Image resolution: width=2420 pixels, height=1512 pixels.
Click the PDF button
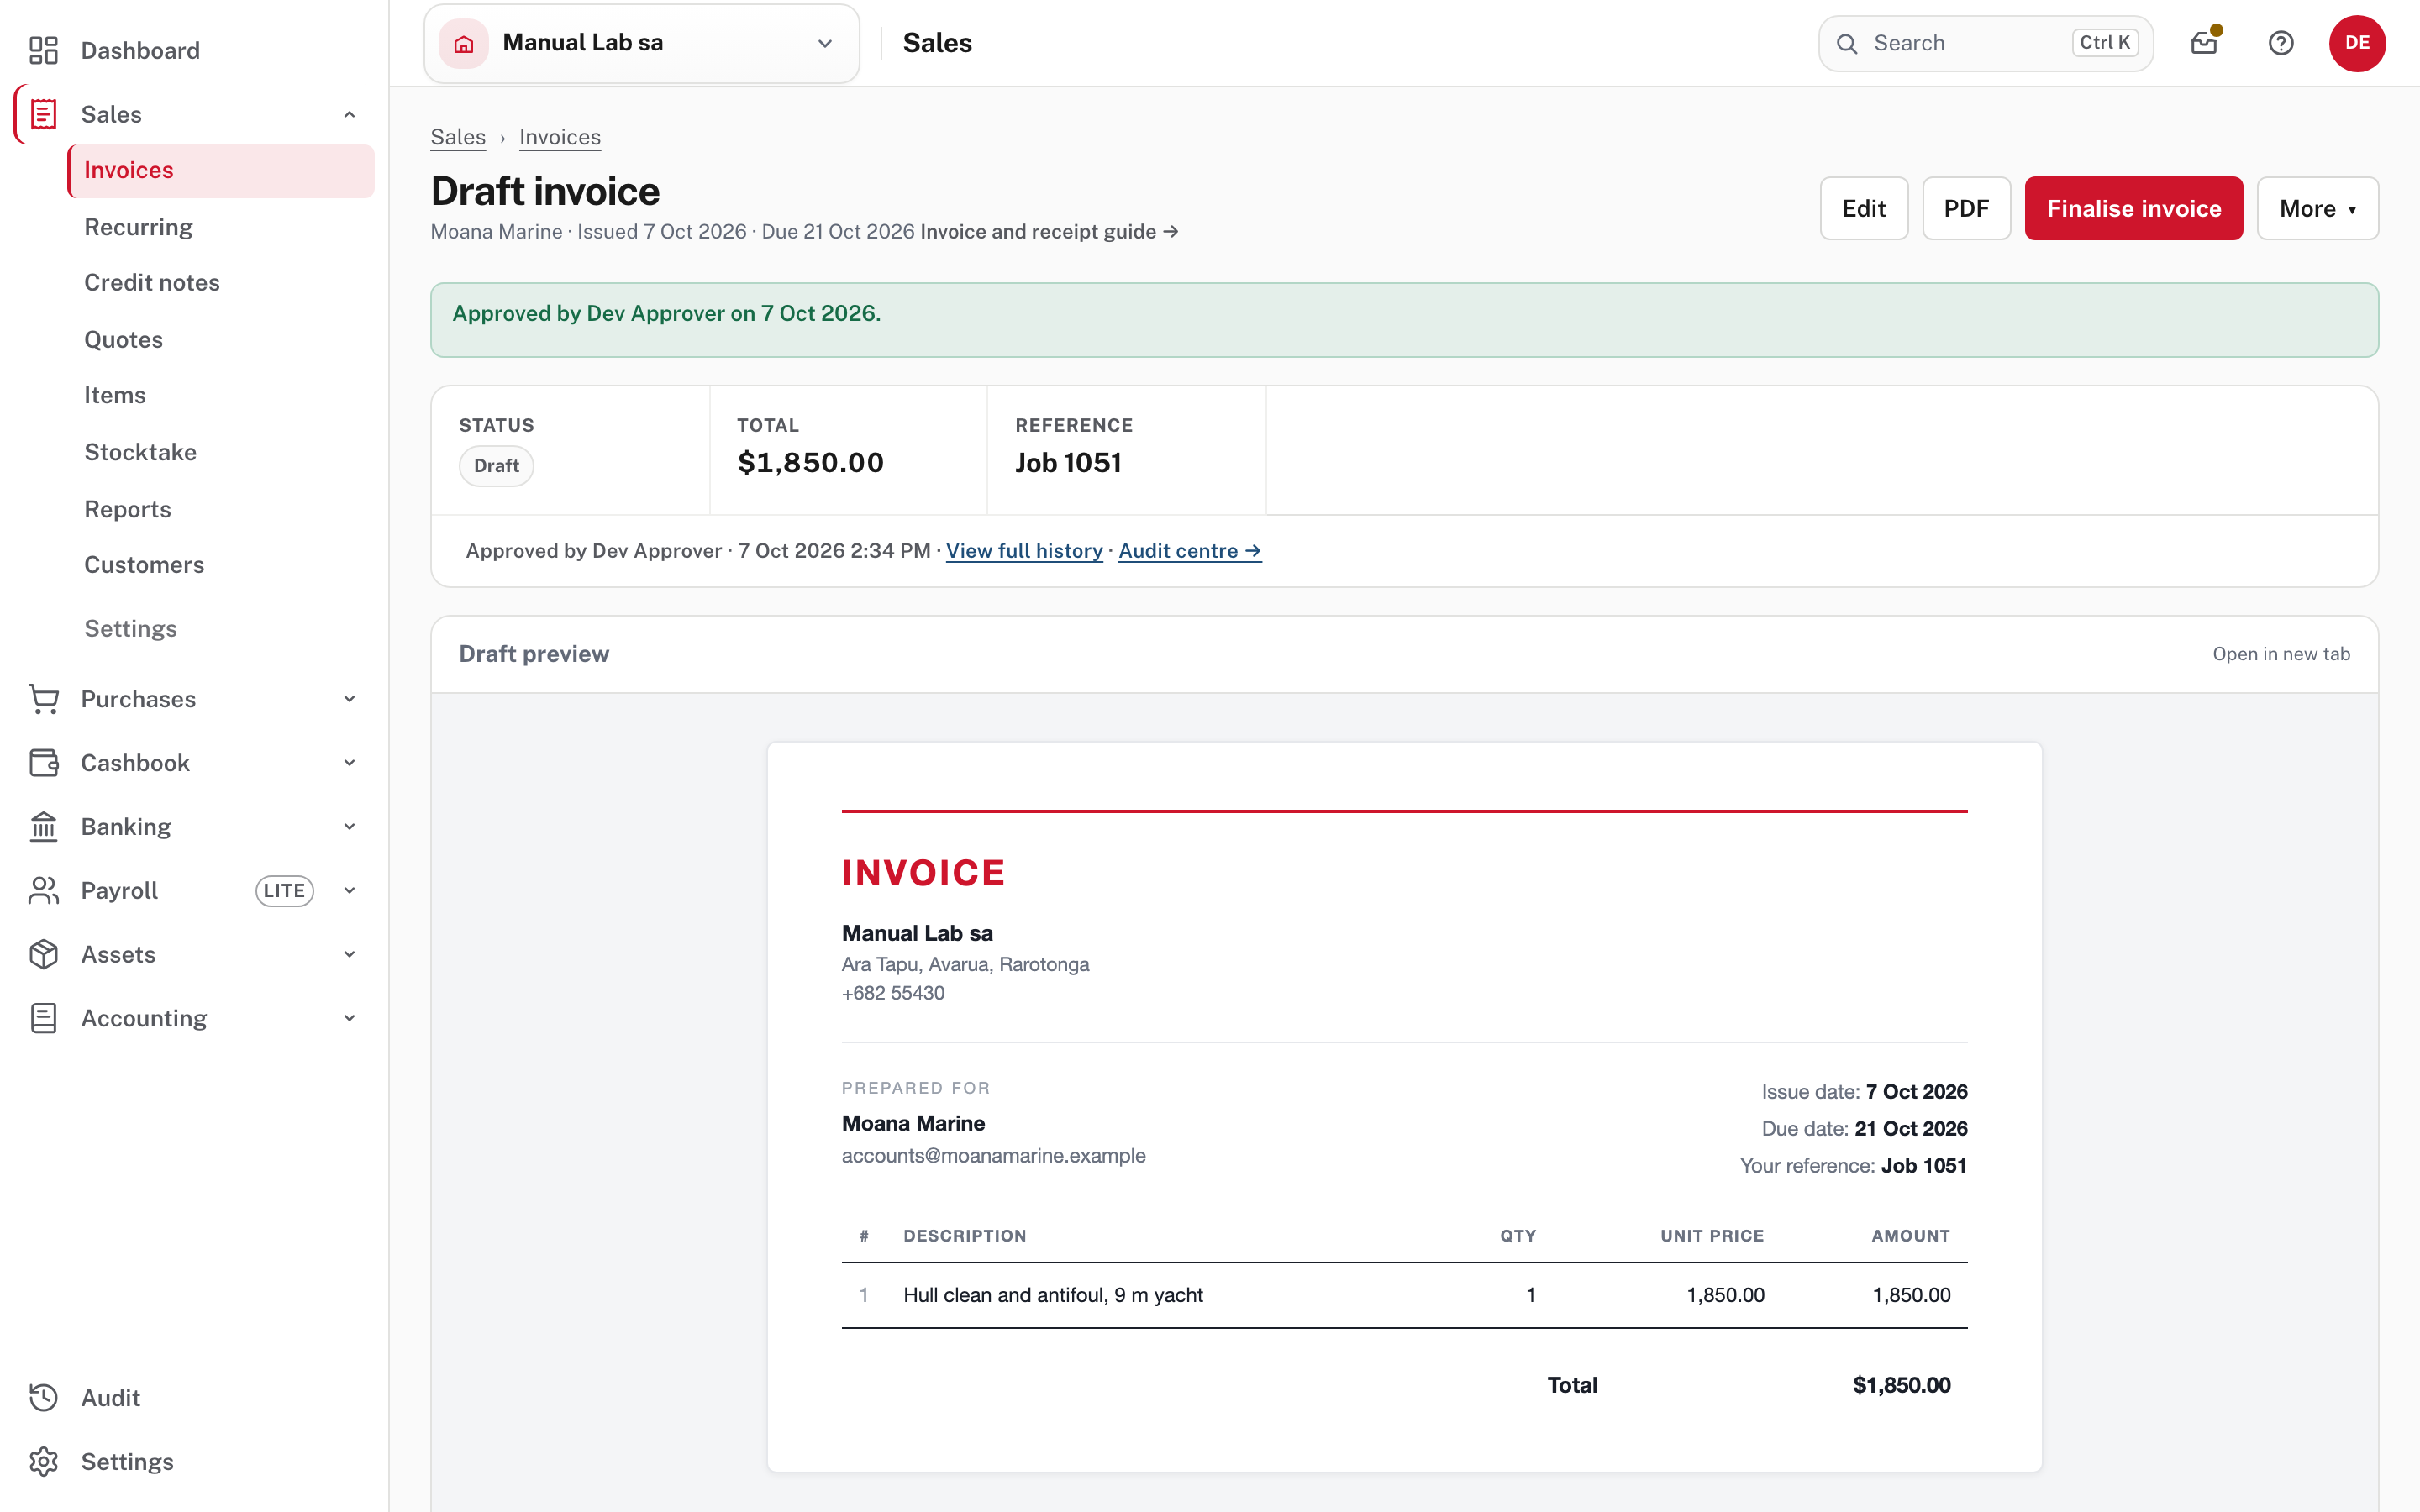[x=1966, y=208]
